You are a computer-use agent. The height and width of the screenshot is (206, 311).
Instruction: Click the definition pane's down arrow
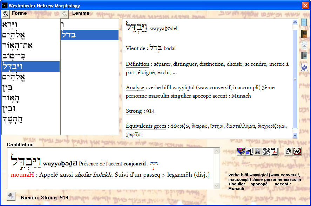295,135
